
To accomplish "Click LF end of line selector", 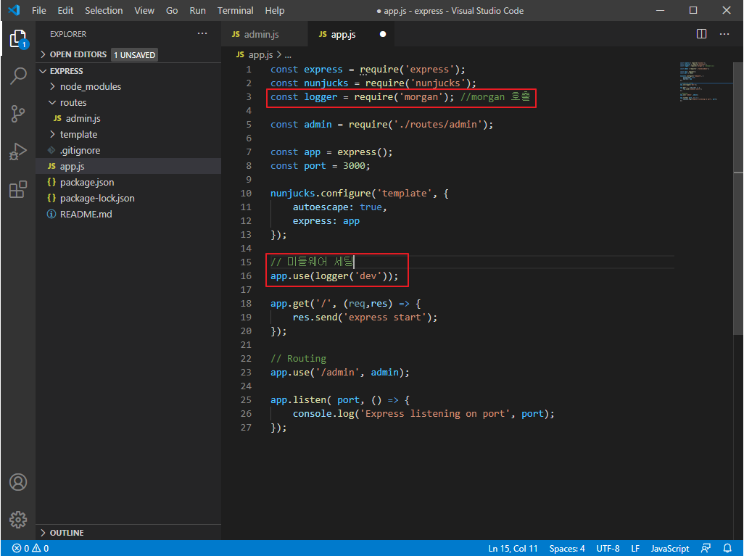I will (635, 549).
